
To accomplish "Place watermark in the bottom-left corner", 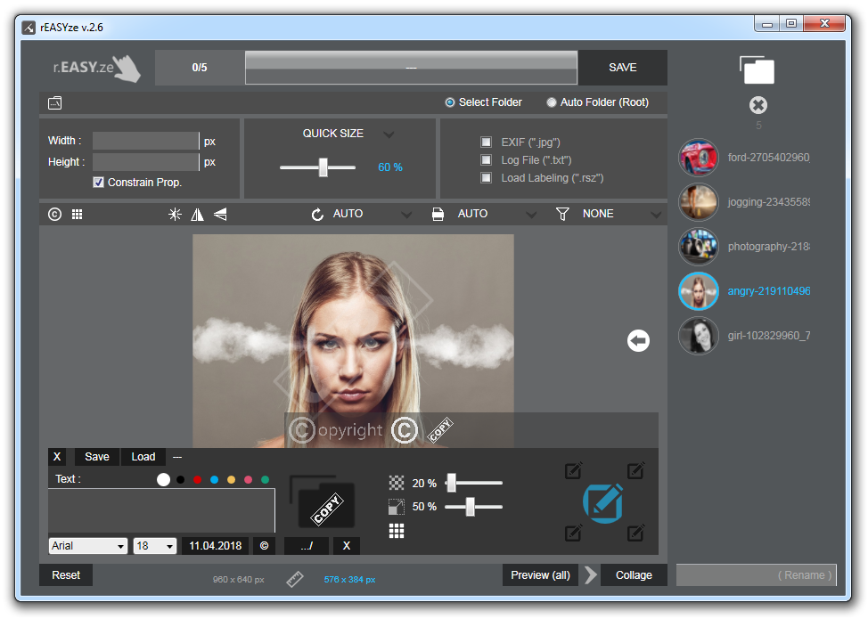I will point(573,533).
